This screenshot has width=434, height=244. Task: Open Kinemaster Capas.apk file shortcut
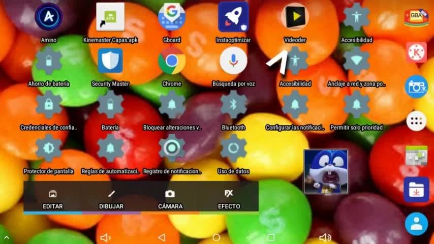tap(110, 18)
